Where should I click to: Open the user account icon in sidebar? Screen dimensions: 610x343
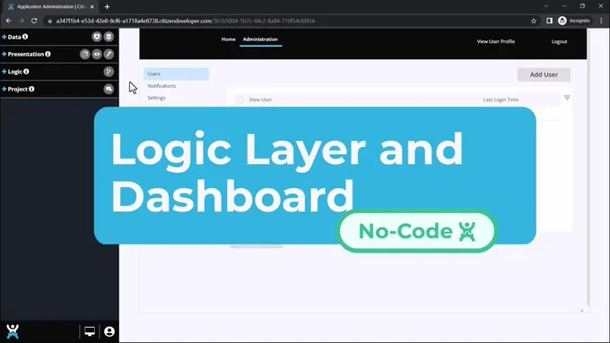(109, 331)
